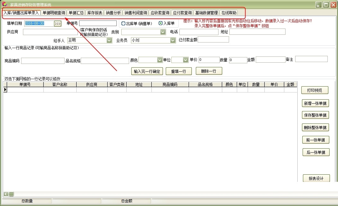
Task: Click the 地址 input field
Action: point(257,32)
